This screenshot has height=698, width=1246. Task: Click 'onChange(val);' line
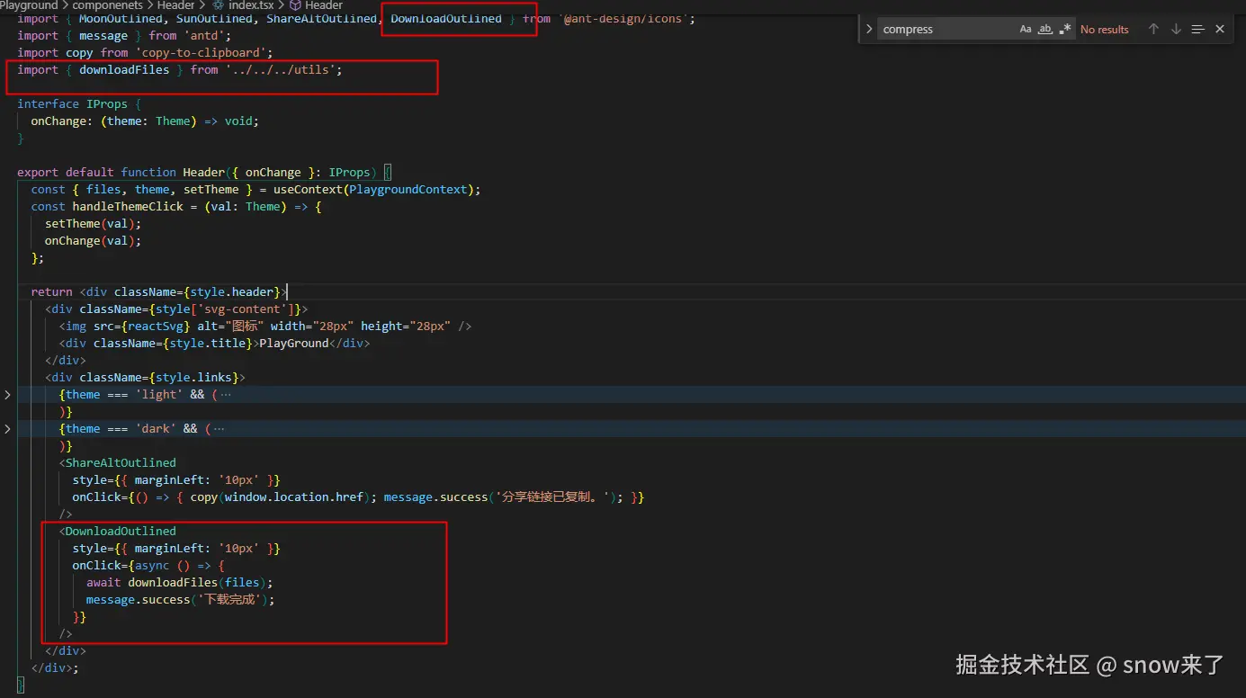pyautogui.click(x=94, y=240)
